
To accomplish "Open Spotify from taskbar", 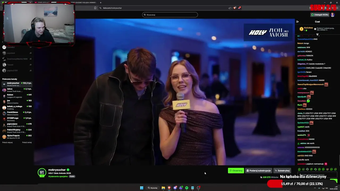I will [187, 188].
